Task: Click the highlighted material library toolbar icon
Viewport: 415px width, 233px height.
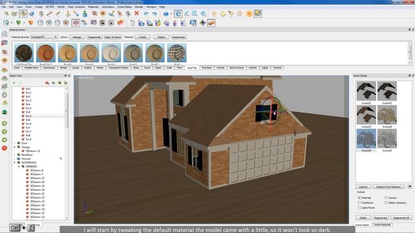Action: point(211,23)
